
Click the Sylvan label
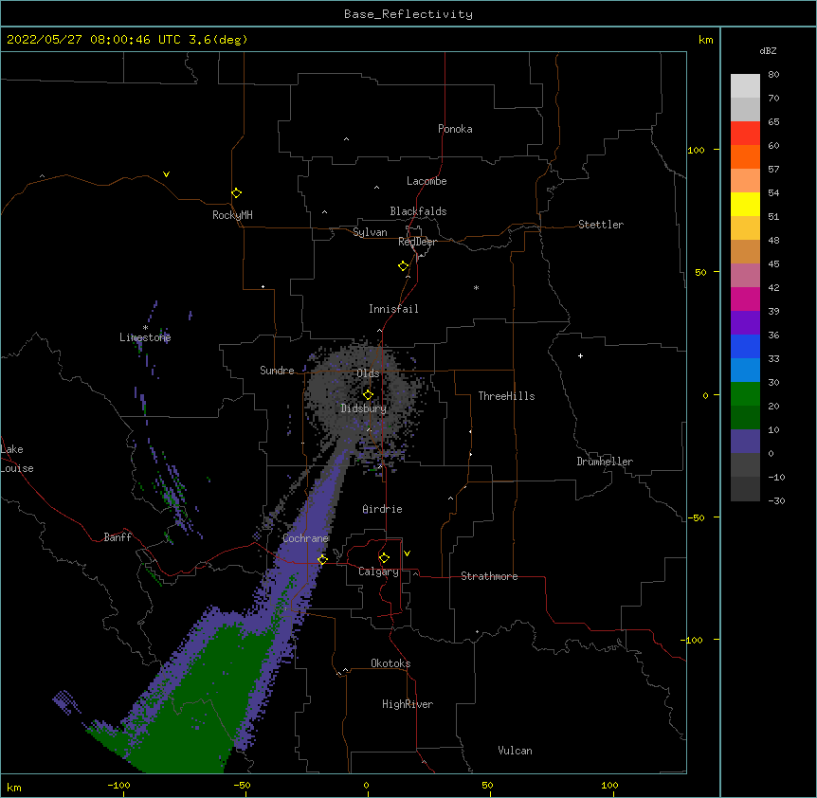[x=370, y=232]
